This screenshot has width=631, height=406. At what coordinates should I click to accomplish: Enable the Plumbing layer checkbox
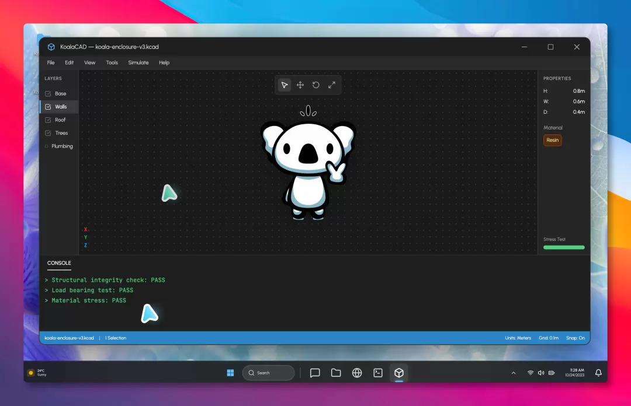click(x=46, y=146)
